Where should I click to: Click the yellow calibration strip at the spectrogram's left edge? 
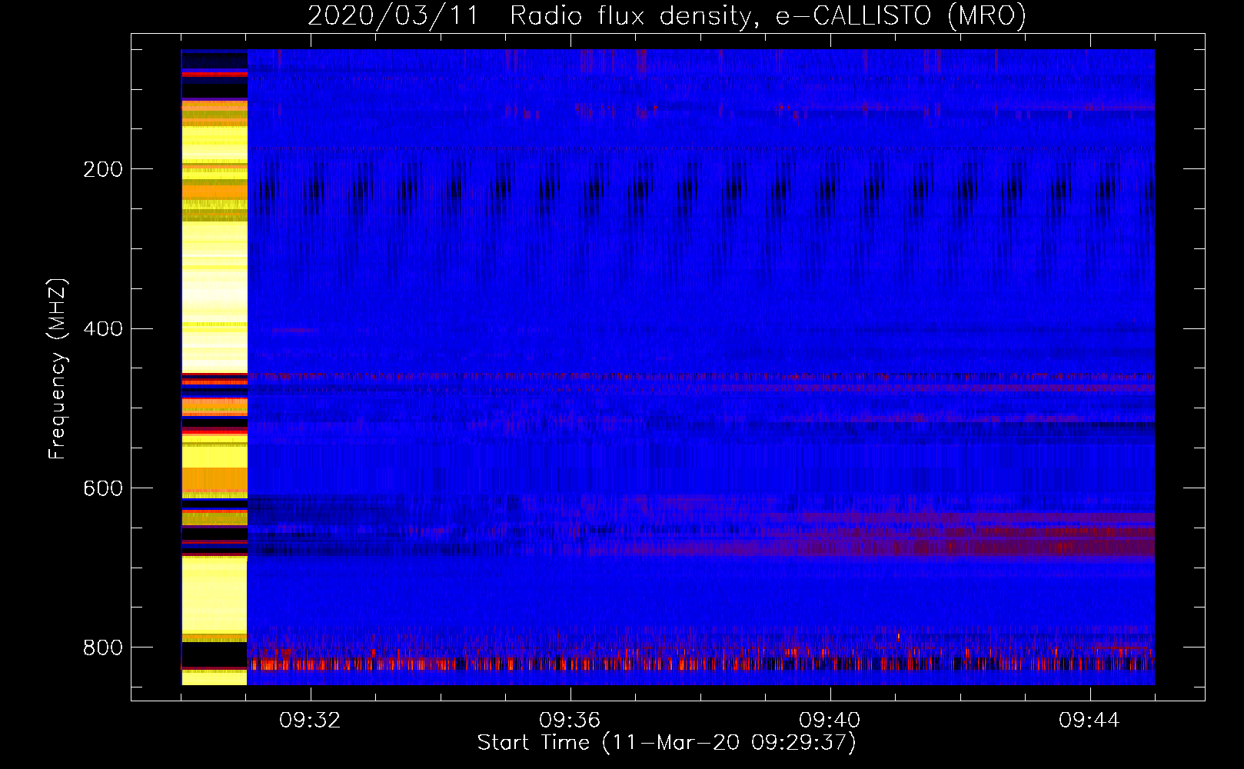pos(215,368)
